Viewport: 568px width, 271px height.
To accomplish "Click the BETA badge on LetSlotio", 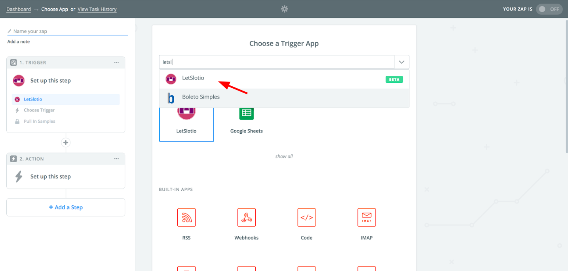I will click(x=394, y=79).
